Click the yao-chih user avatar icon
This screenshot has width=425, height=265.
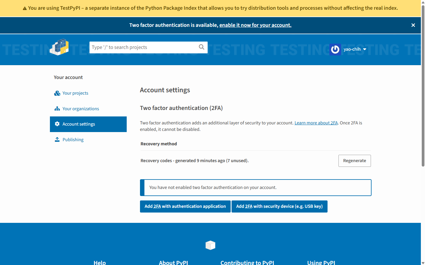335,50
